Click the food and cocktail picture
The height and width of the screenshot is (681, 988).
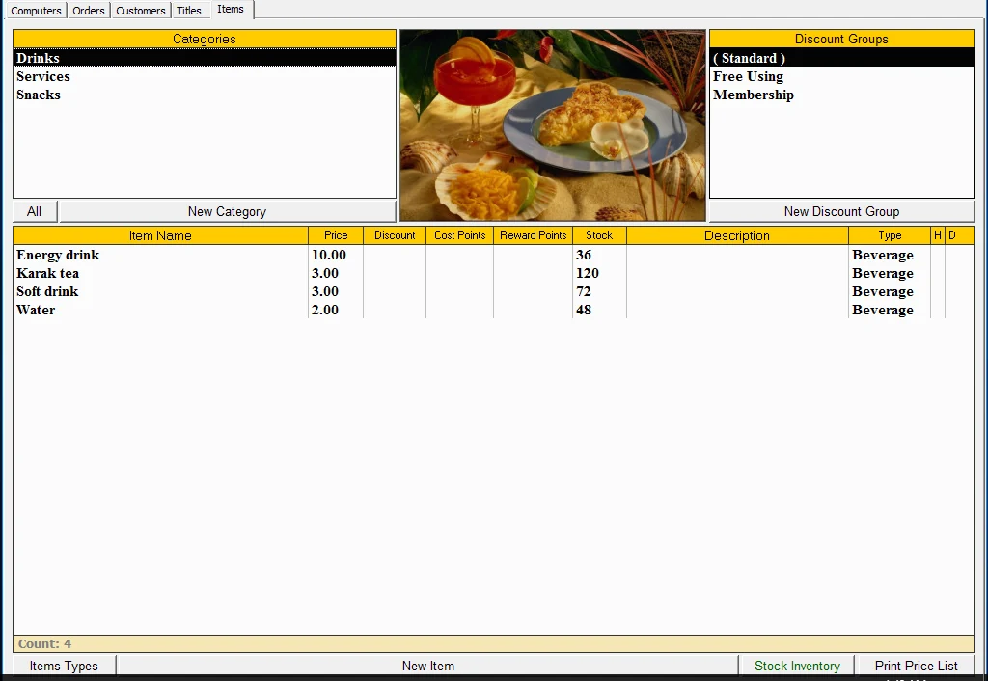click(x=553, y=125)
